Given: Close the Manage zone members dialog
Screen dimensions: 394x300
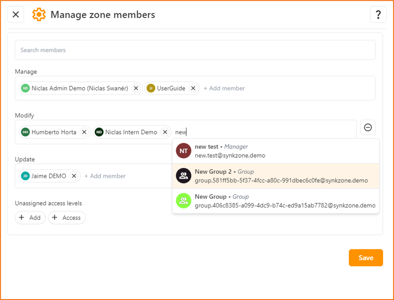Looking at the screenshot, I should (15, 14).
